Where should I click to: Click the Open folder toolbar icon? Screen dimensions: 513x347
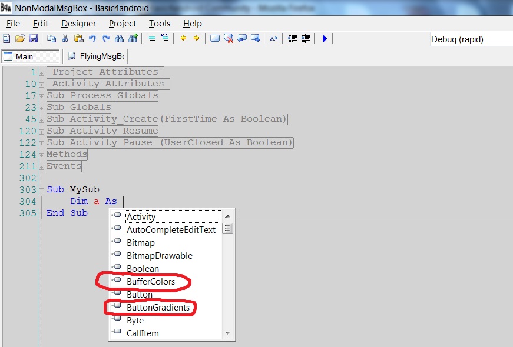[x=19, y=39]
